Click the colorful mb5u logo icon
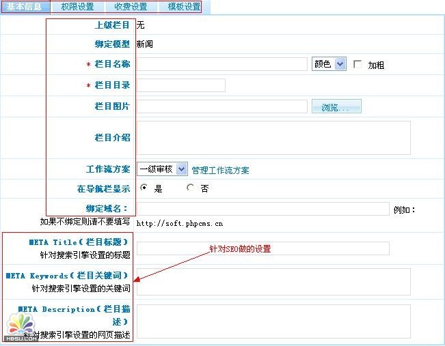Screen dimensions: 445x346 tap(18, 326)
